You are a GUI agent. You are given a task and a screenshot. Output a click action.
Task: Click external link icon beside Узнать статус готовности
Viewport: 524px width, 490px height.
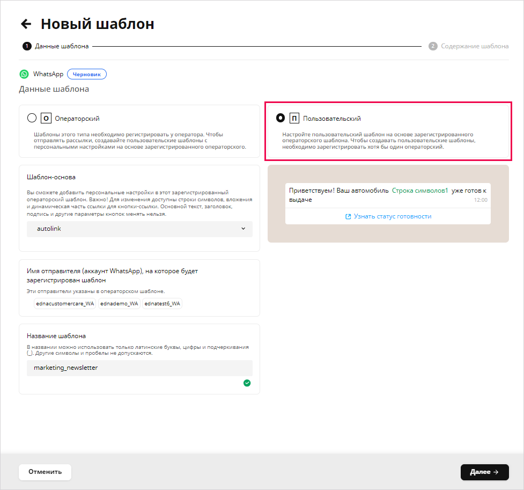pos(348,216)
